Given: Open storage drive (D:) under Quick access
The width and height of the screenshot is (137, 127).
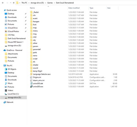Looking at the screenshot, I should [x=14, y=46].
